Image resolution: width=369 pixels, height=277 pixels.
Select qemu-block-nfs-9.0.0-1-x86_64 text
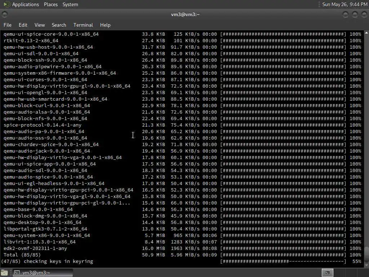(45, 119)
